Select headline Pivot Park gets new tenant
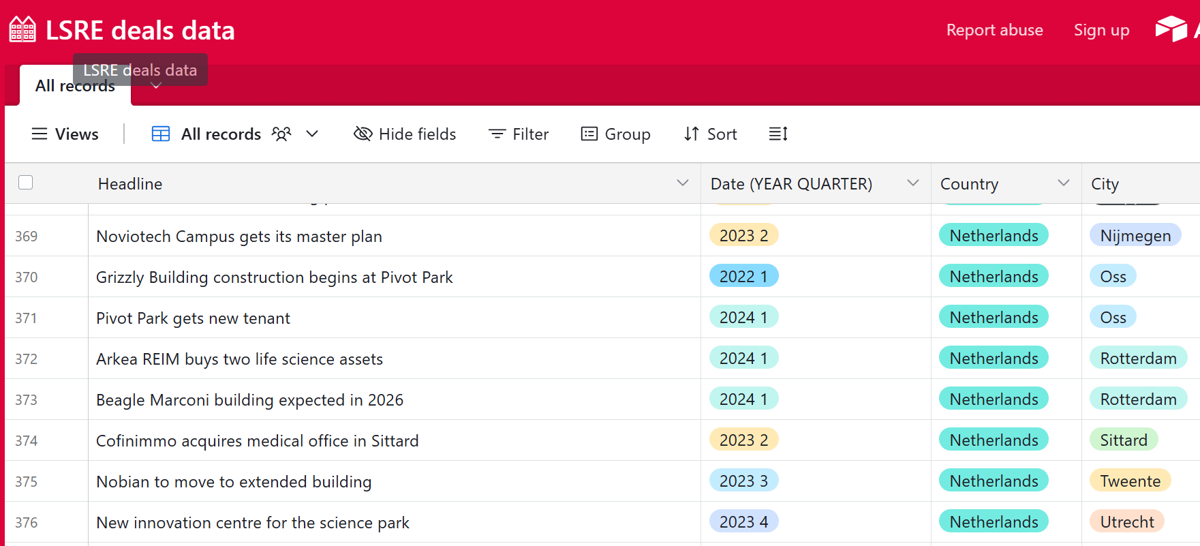This screenshot has width=1200, height=546. pos(193,318)
